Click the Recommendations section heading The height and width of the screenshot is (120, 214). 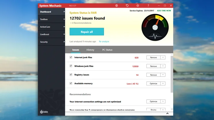[x=80, y=94]
